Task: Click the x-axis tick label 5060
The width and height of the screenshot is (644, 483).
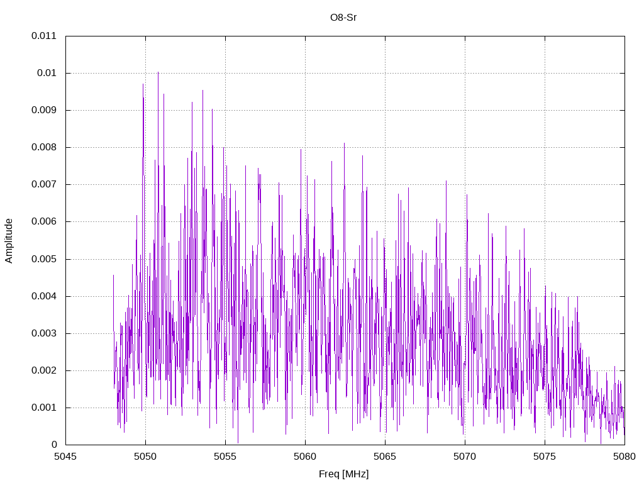Action: 305,457
